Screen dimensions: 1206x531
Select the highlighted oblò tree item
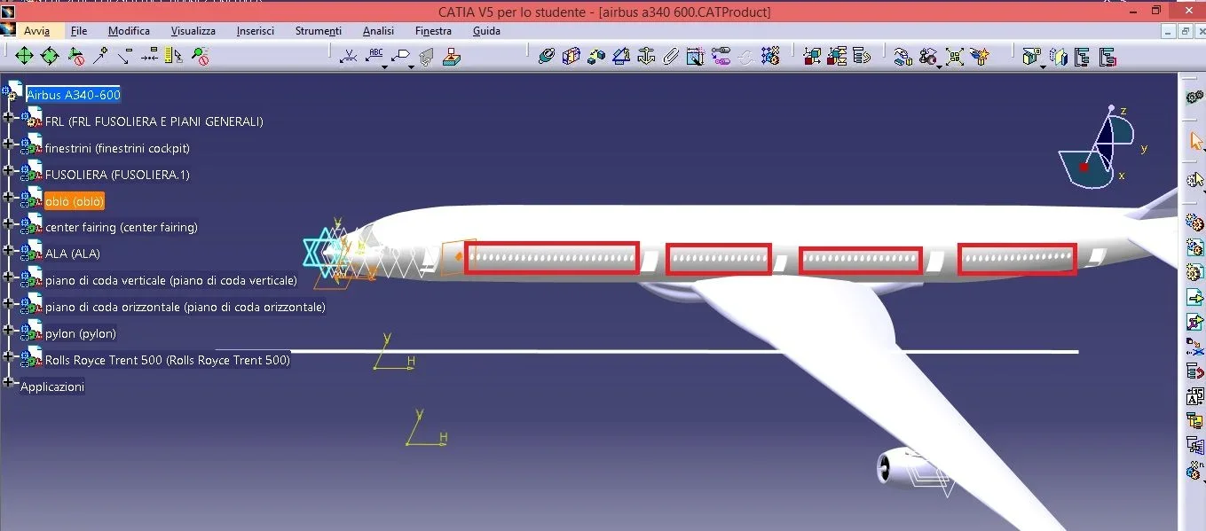pyautogui.click(x=75, y=201)
